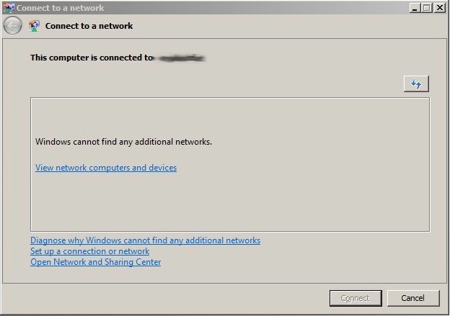Screen dimensions: 450x316
Task: Click the This computer is connected to label
Action: tap(92, 58)
